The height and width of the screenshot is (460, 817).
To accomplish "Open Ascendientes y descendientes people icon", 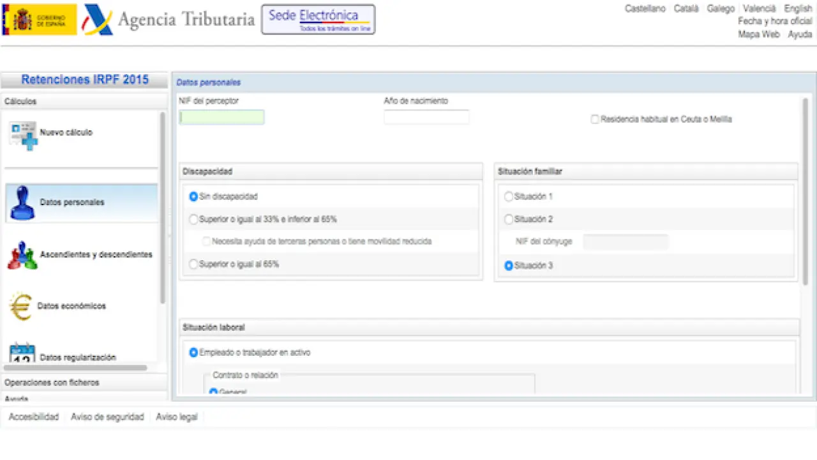I will [22, 255].
